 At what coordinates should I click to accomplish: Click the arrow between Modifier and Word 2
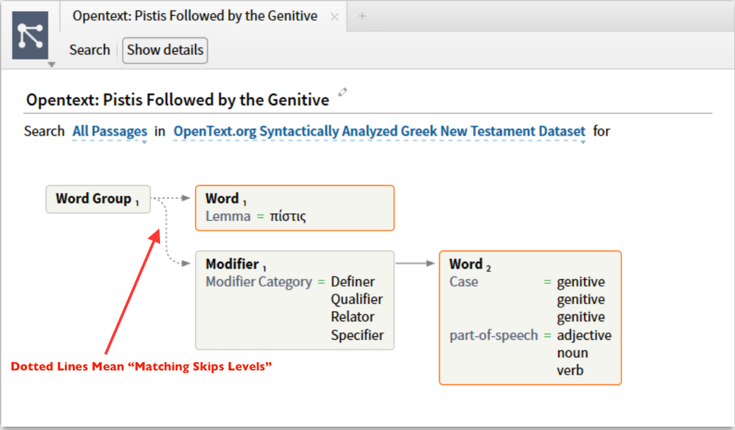pyautogui.click(x=416, y=263)
